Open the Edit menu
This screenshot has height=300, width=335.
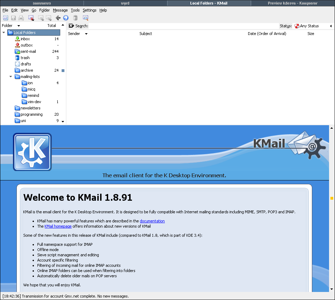[x=14, y=10]
